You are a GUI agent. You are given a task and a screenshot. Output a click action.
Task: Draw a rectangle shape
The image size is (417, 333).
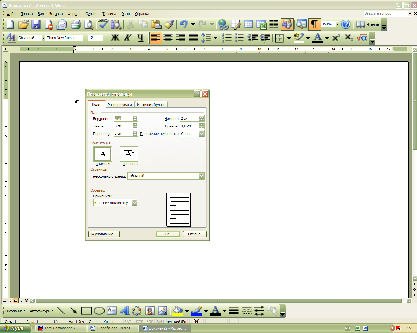coord(86,311)
